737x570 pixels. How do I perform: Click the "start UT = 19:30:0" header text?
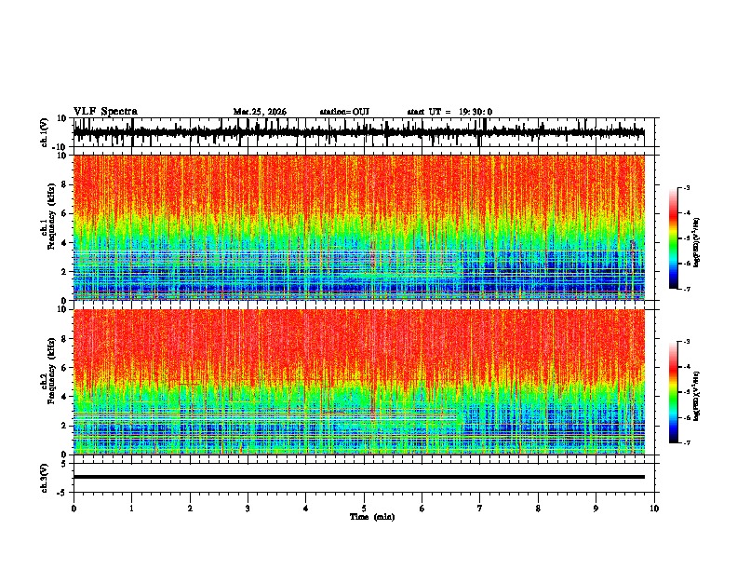(449, 112)
